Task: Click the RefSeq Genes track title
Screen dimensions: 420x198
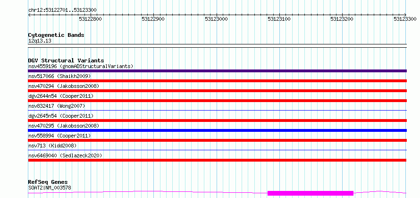Action: pos(48,182)
